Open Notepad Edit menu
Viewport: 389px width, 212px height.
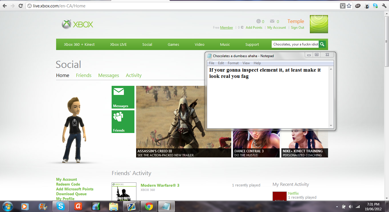[x=221, y=63]
